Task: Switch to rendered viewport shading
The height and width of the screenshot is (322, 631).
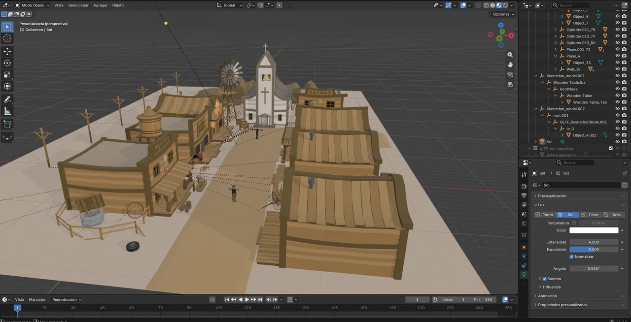Action: (505, 5)
